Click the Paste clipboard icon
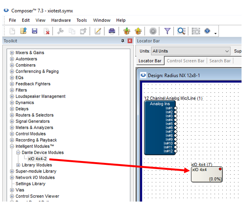The width and height of the screenshot is (245, 205). (x=83, y=31)
